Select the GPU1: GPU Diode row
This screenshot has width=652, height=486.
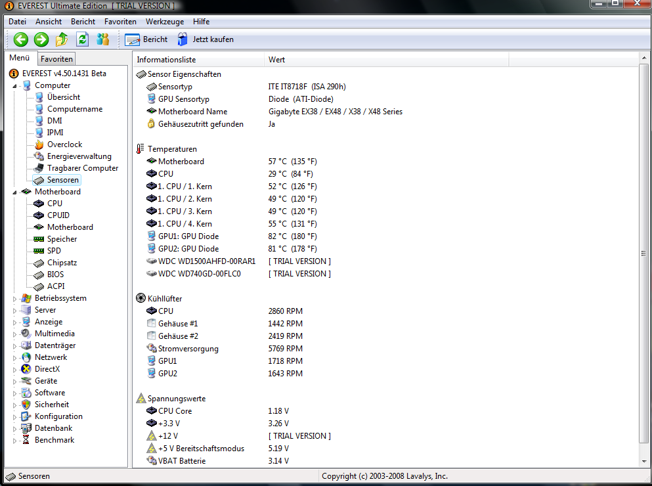[x=385, y=236]
